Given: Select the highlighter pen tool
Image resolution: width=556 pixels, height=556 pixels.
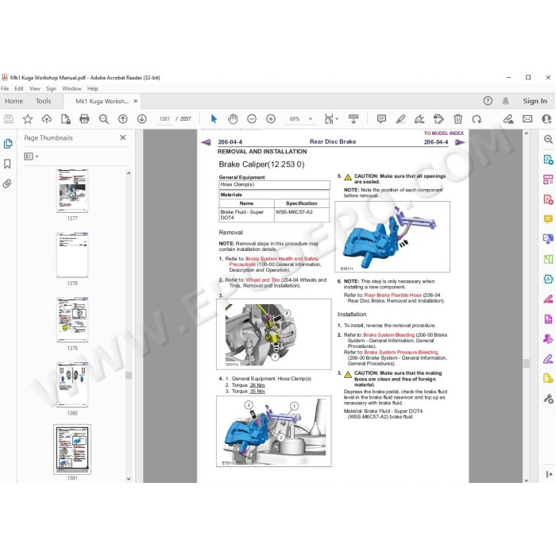Looking at the screenshot, I should tap(400, 119).
